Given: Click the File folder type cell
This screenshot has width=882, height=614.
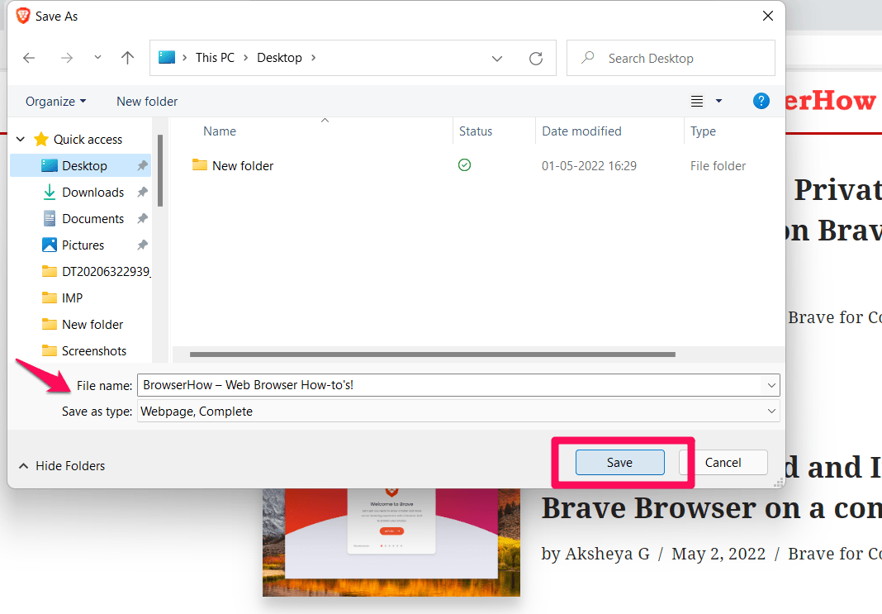Looking at the screenshot, I should tap(718, 166).
